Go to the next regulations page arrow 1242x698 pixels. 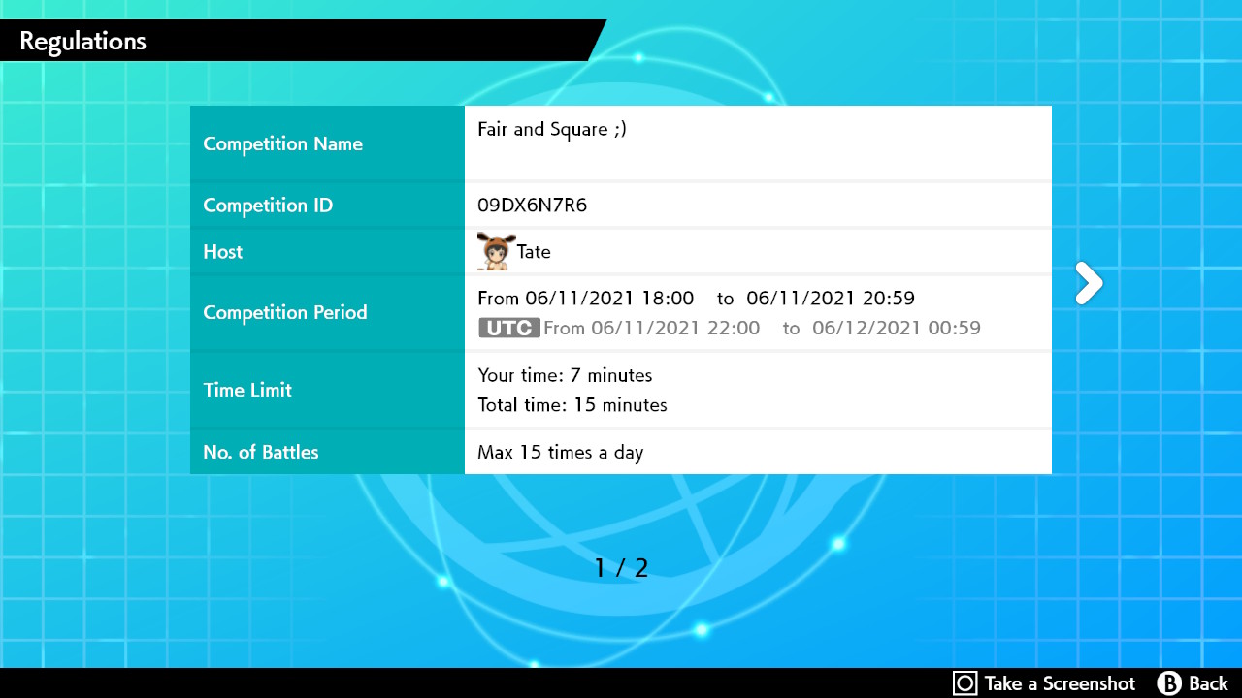(x=1089, y=284)
